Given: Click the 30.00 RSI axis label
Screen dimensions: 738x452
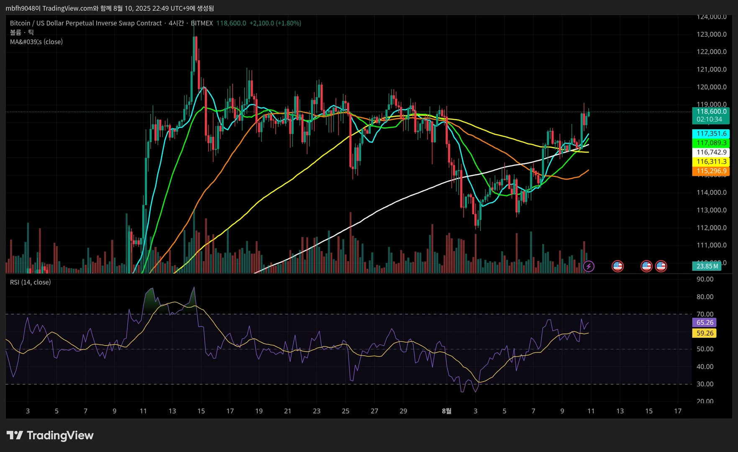Looking at the screenshot, I should (x=705, y=384).
